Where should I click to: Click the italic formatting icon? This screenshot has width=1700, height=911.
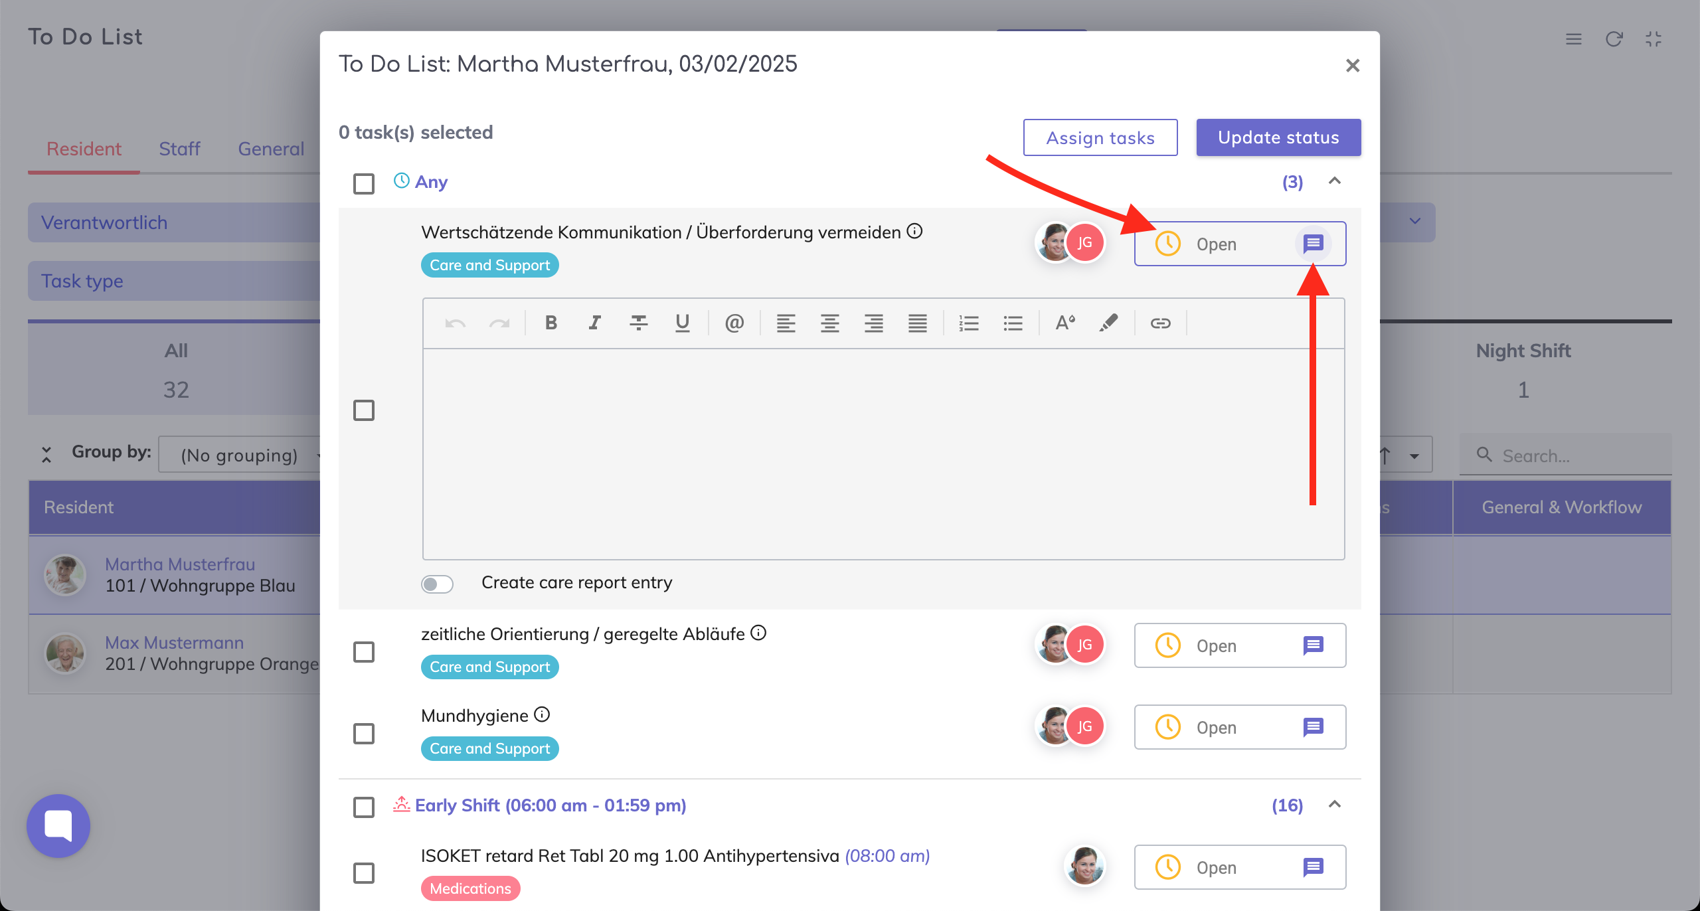(x=594, y=323)
